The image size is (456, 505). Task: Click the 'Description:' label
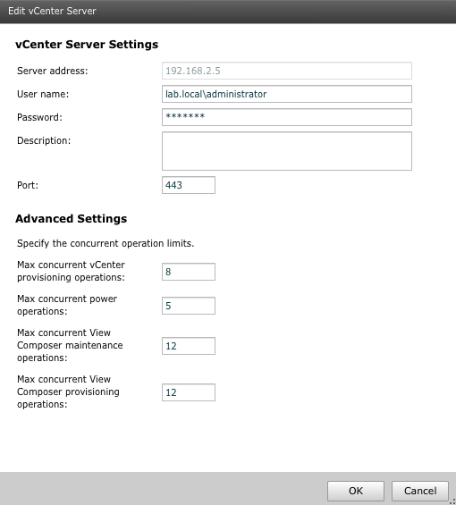(44, 140)
